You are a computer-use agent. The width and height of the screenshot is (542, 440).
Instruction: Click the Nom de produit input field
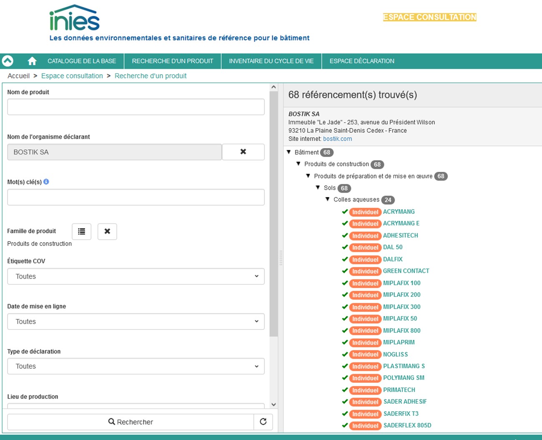click(135, 107)
